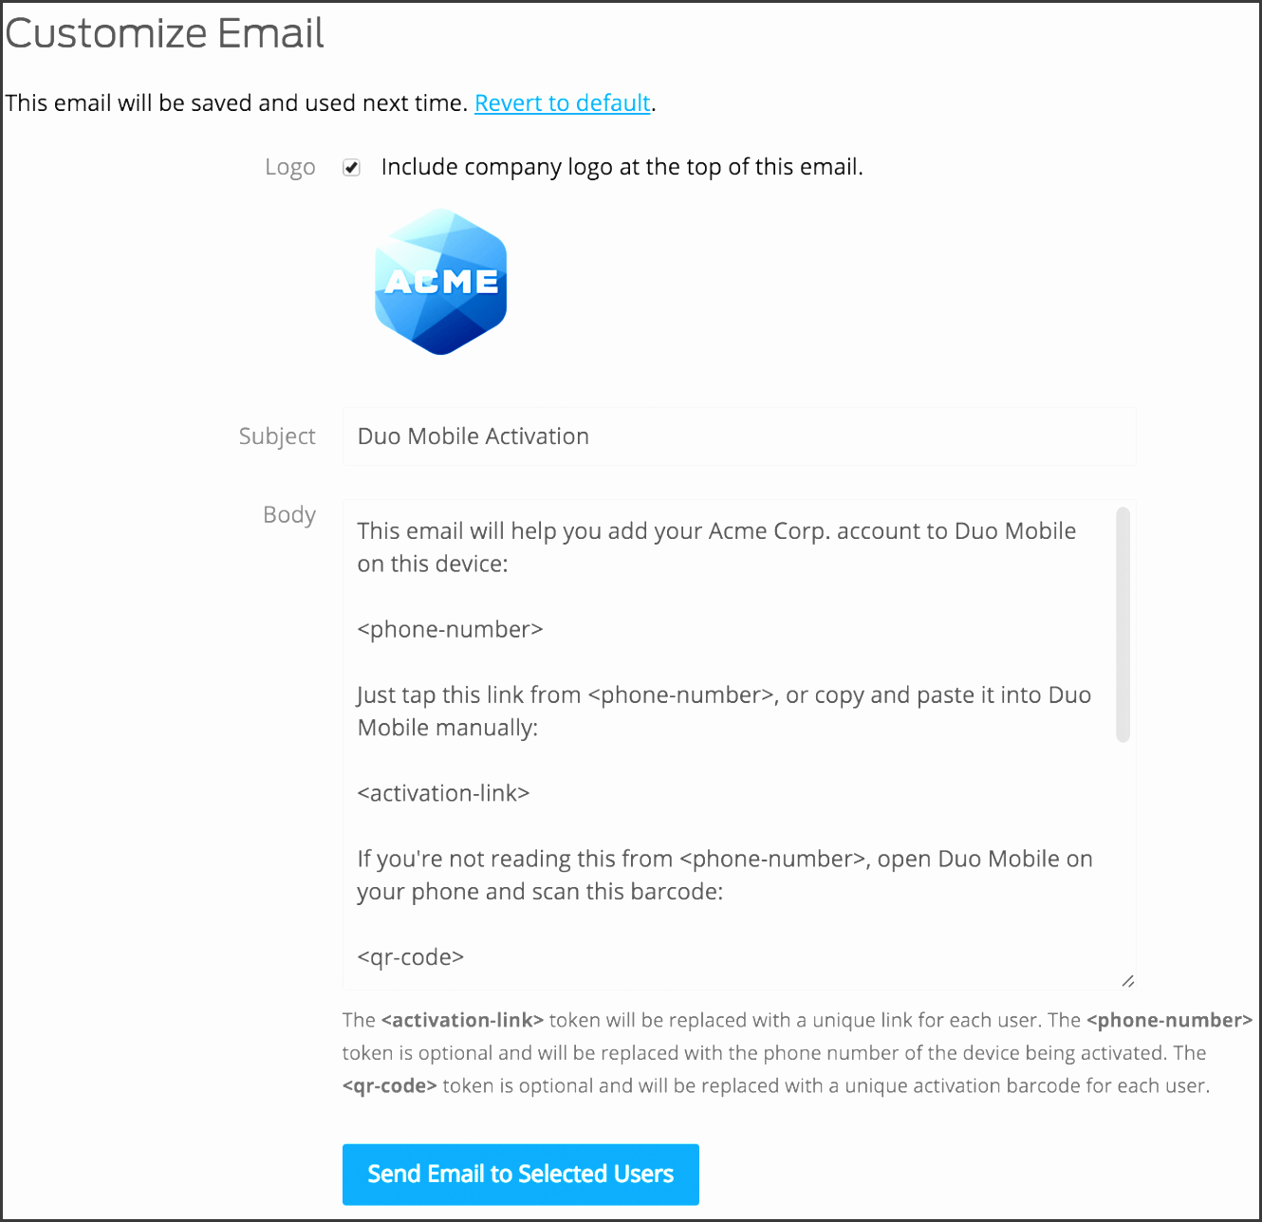Focus the Subject field with Duo Mobile Activation
The height and width of the screenshot is (1222, 1262).
pos(739,436)
